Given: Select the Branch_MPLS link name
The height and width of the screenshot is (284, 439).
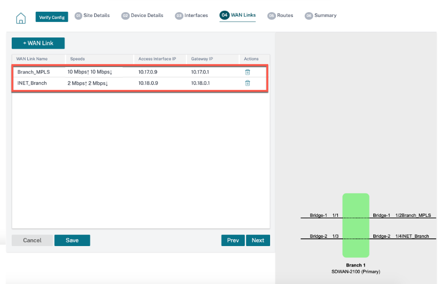Looking at the screenshot, I should tap(34, 72).
